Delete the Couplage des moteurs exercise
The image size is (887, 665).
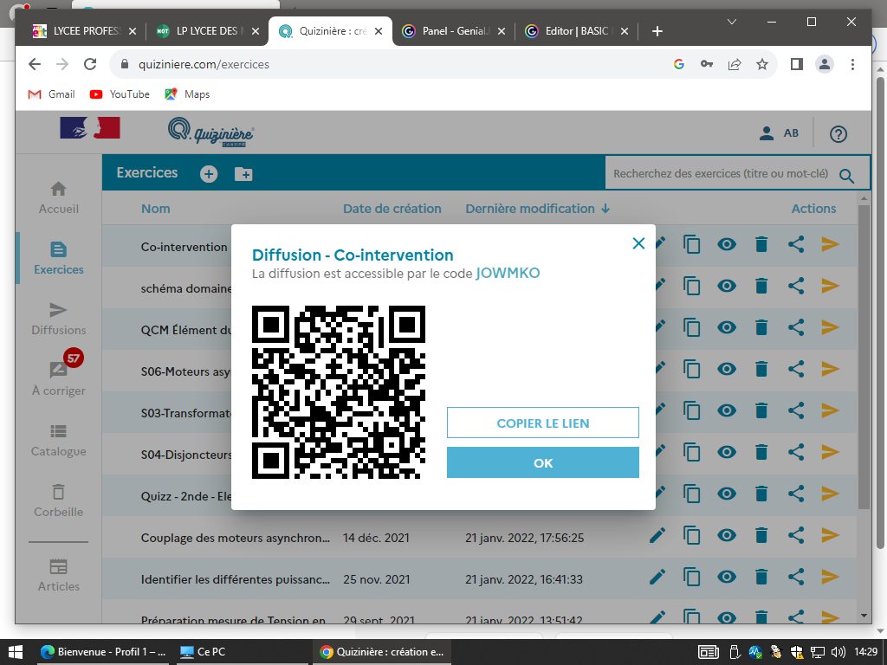[761, 535]
